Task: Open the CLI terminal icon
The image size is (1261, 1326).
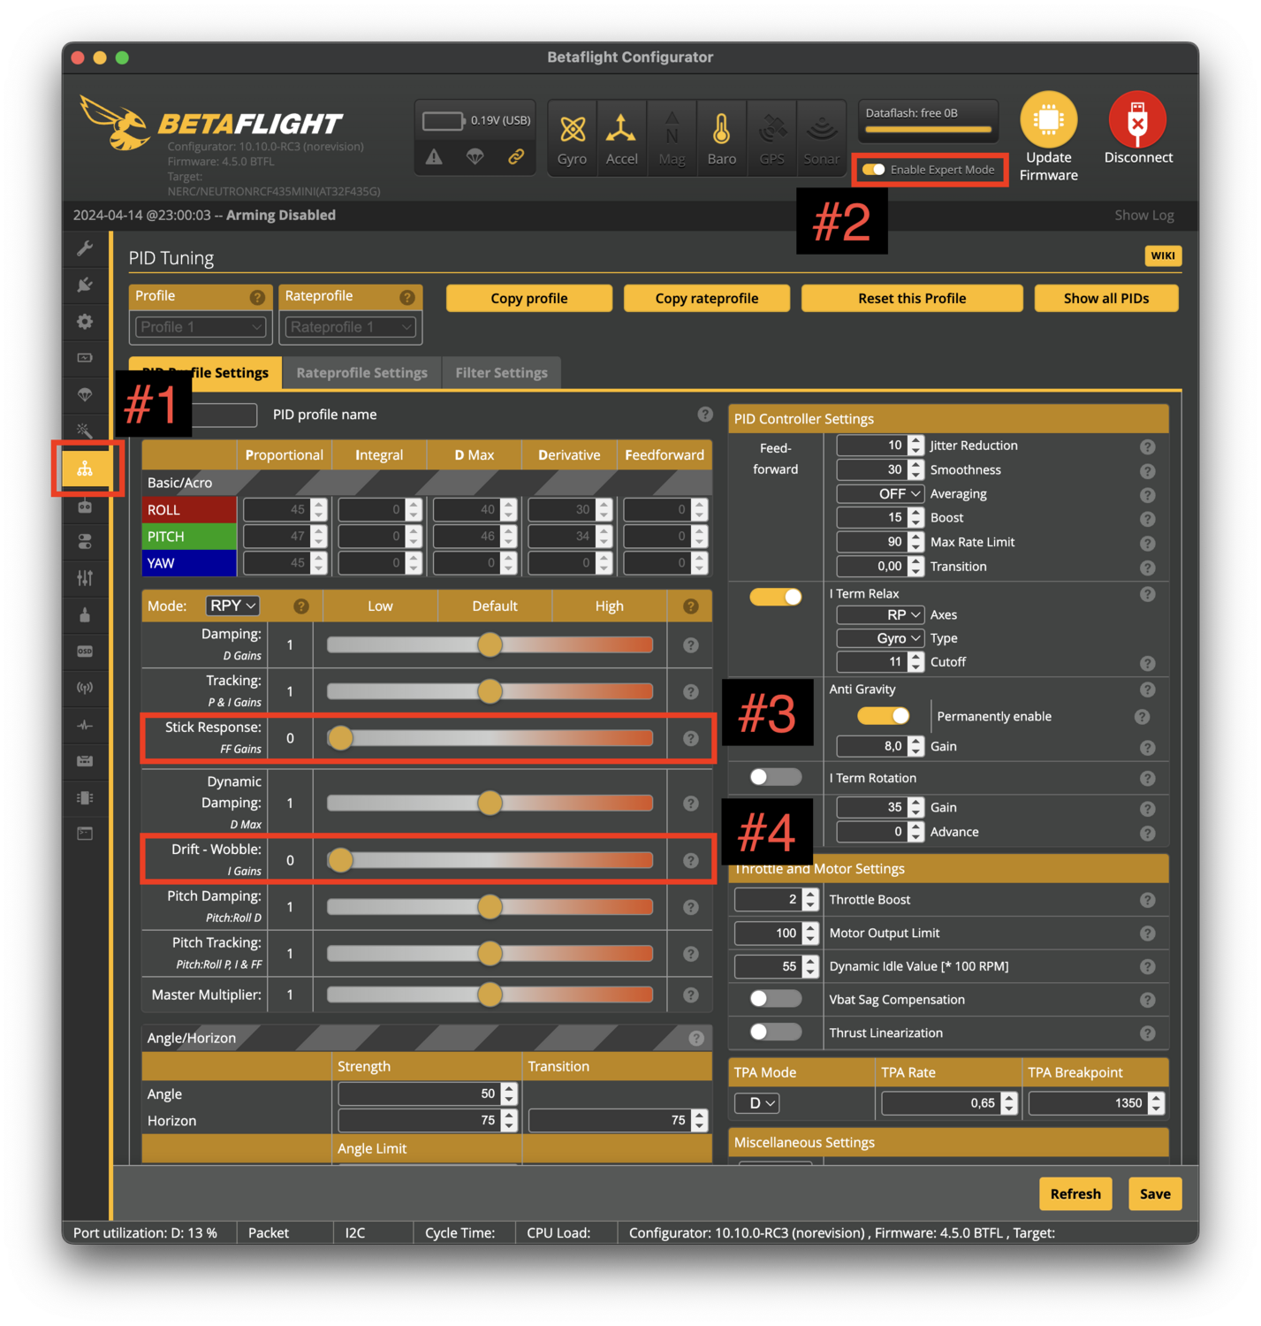Action: tap(86, 833)
